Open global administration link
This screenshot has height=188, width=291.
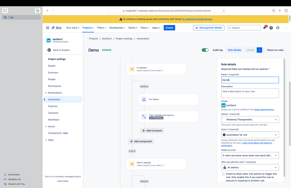pos(264,110)
